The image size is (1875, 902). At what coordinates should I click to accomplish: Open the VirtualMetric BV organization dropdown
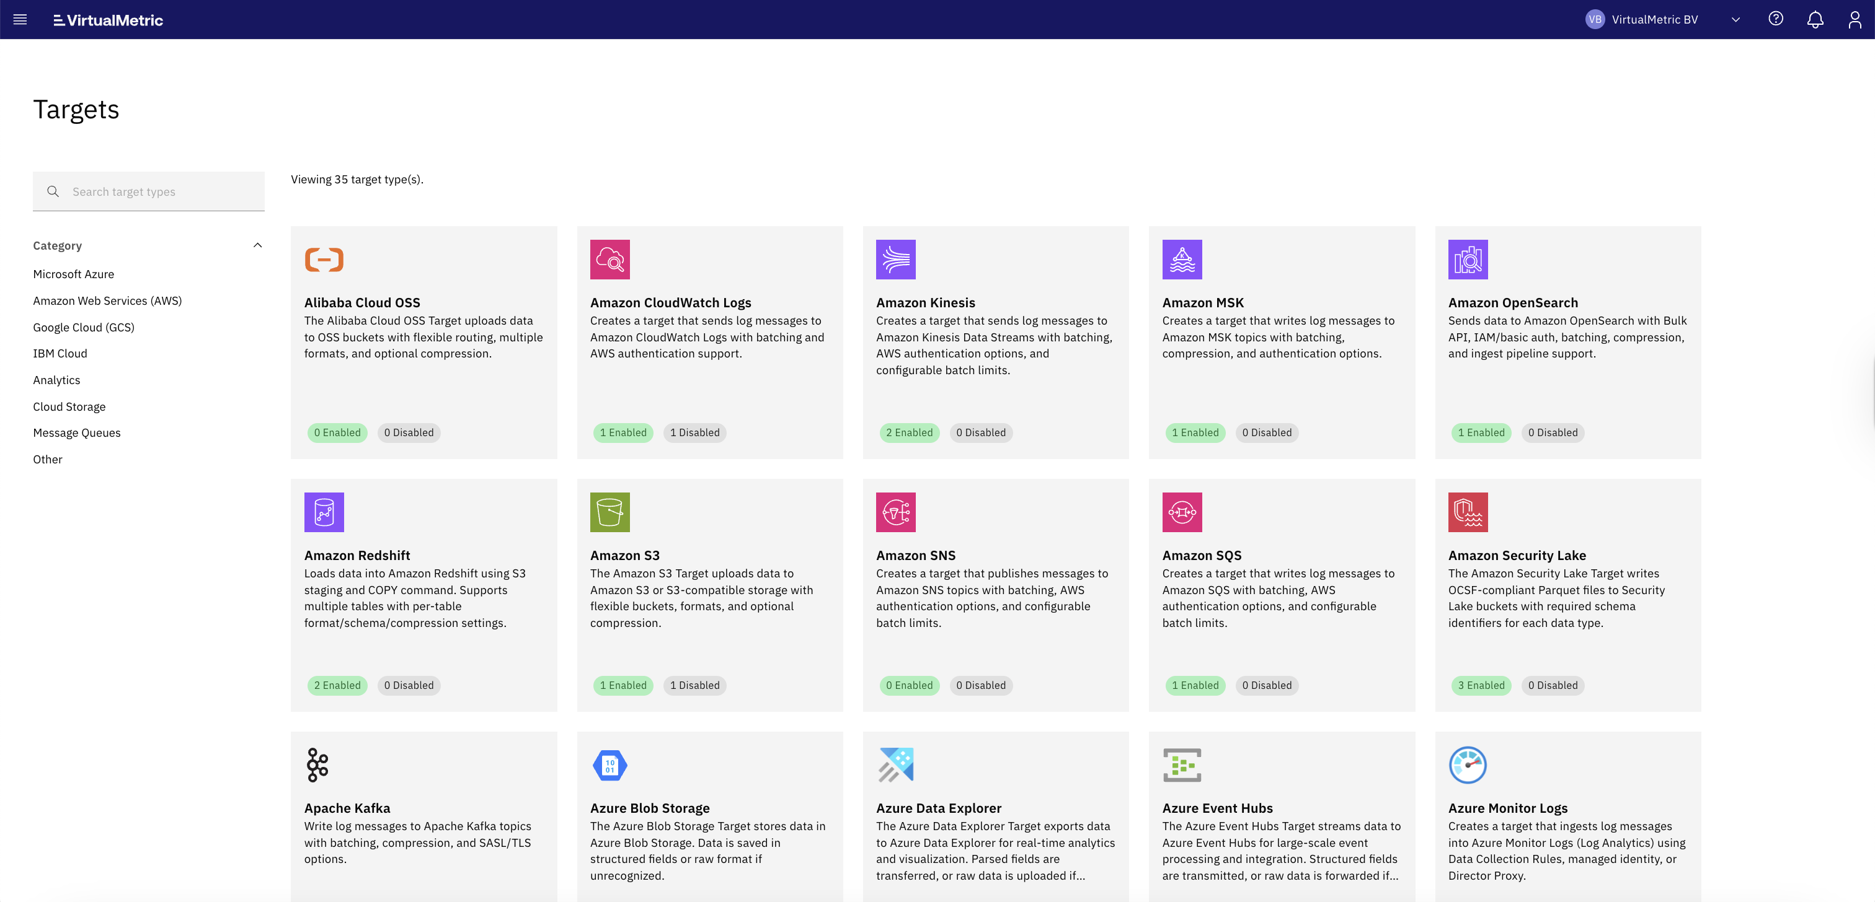click(x=1735, y=20)
